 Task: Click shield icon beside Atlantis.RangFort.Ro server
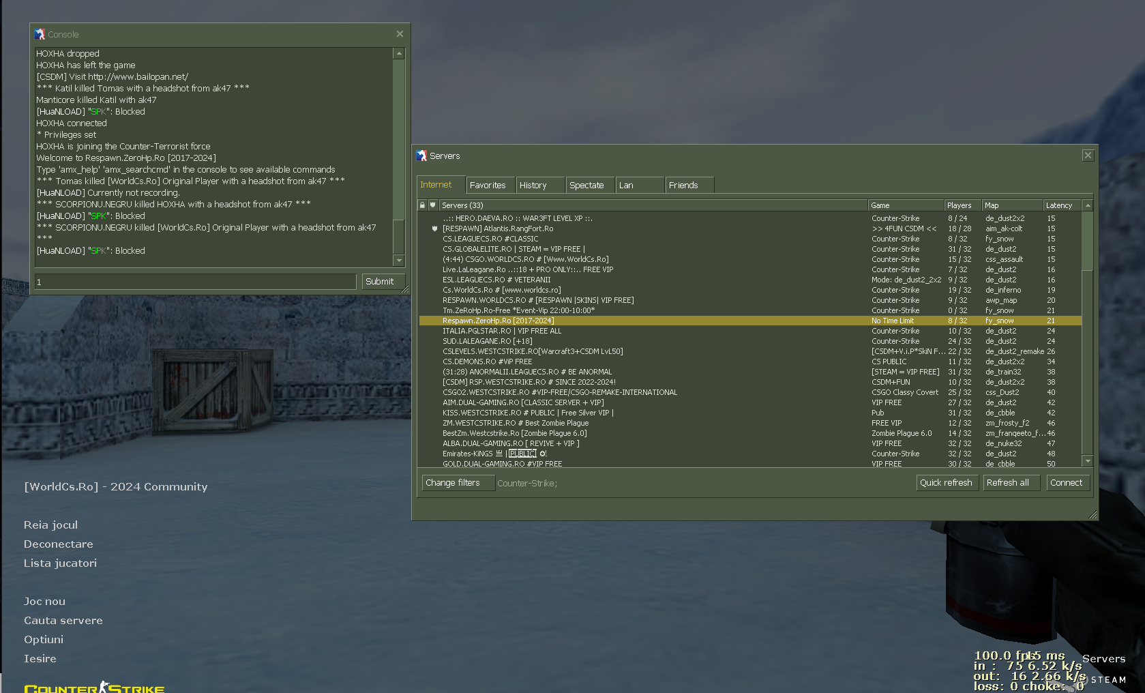click(x=434, y=228)
